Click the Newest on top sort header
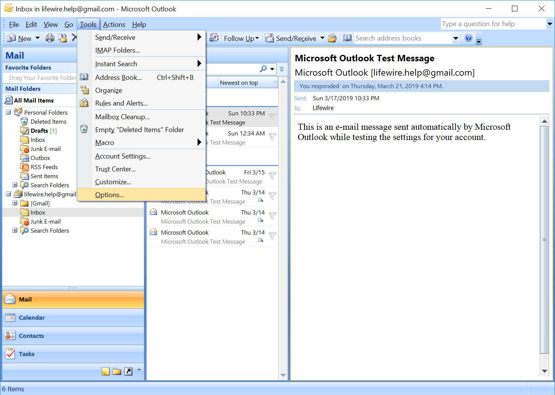Viewport: 555px width, 395px height. point(248,83)
